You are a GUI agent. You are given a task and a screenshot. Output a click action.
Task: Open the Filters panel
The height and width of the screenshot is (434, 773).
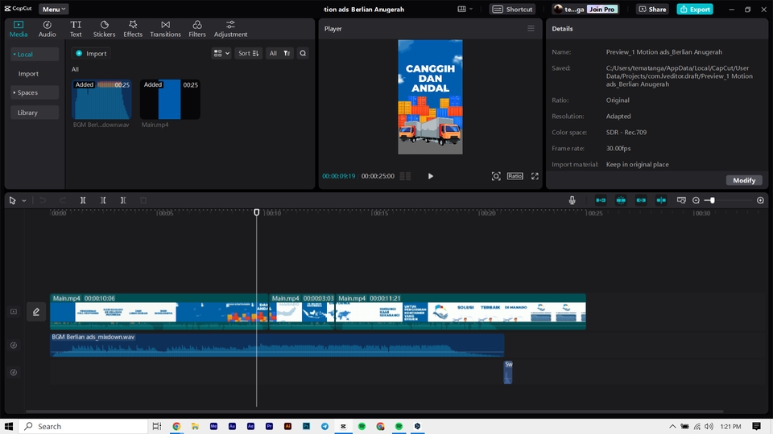[196, 29]
